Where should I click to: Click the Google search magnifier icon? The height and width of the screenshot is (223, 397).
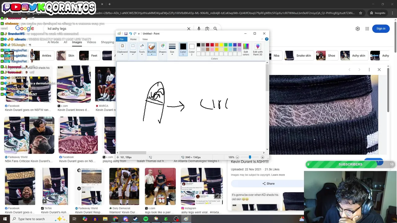click(x=215, y=28)
